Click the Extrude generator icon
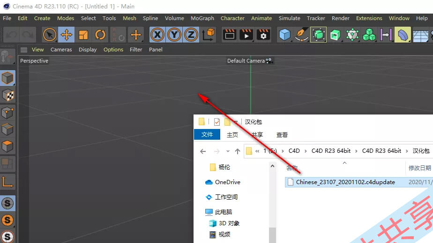Viewport: 433px width, 243px height. pyautogui.click(x=335, y=35)
